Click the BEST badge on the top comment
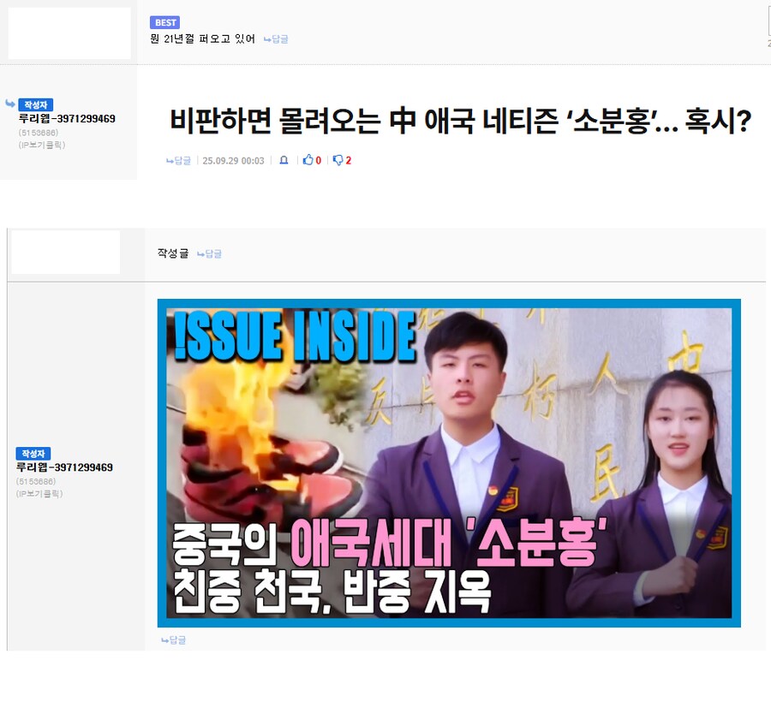Image resolution: width=771 pixels, height=720 pixels. 164,22
